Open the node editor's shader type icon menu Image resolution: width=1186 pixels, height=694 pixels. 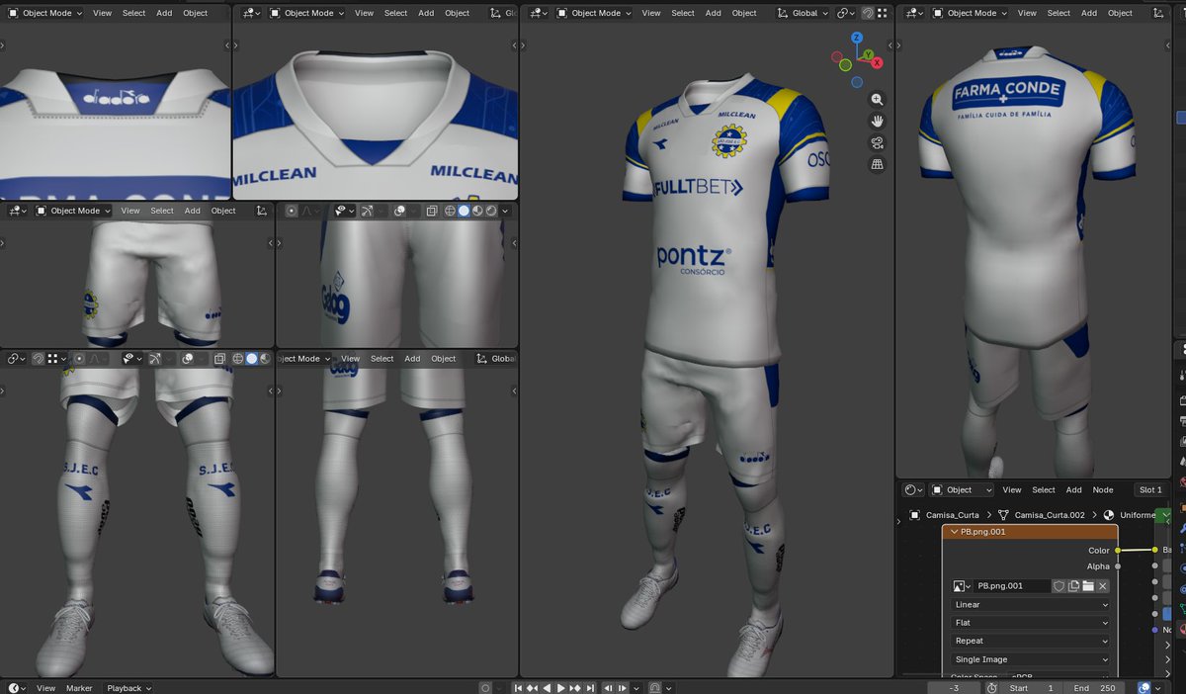point(913,489)
